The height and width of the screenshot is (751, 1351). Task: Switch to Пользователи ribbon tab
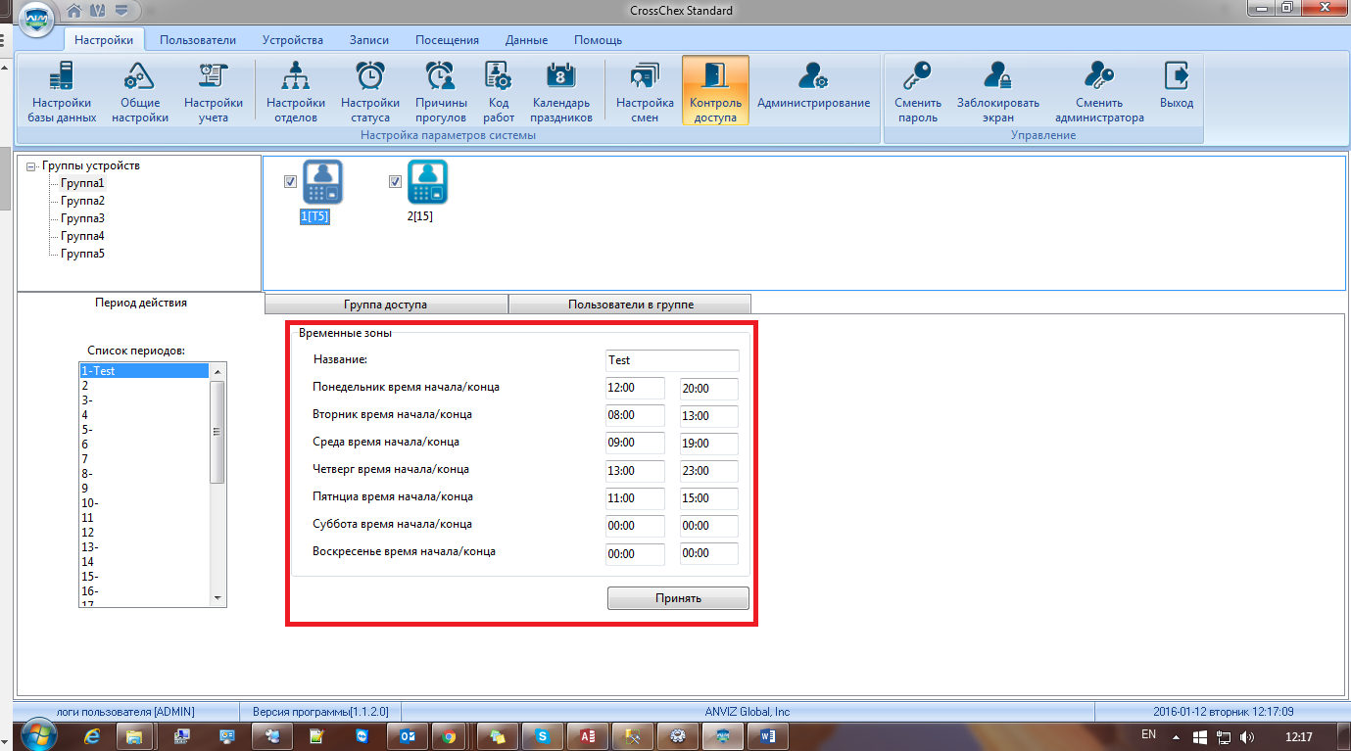click(x=198, y=40)
